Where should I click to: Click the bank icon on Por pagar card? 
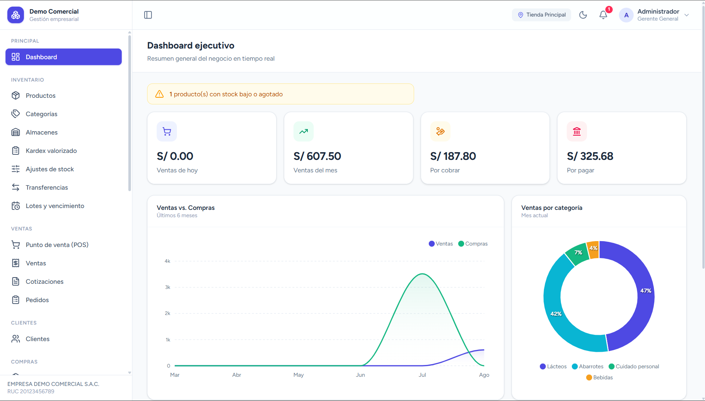pyautogui.click(x=577, y=131)
